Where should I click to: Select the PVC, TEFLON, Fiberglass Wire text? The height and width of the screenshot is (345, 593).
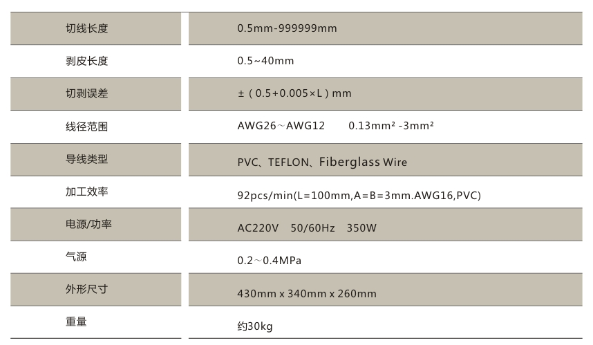pos(321,162)
